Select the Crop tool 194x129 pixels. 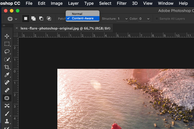pos(7,67)
